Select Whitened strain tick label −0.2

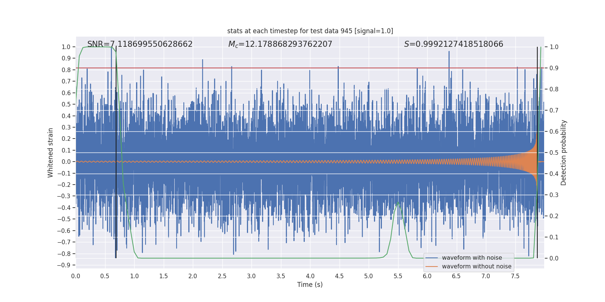[x=64, y=185]
